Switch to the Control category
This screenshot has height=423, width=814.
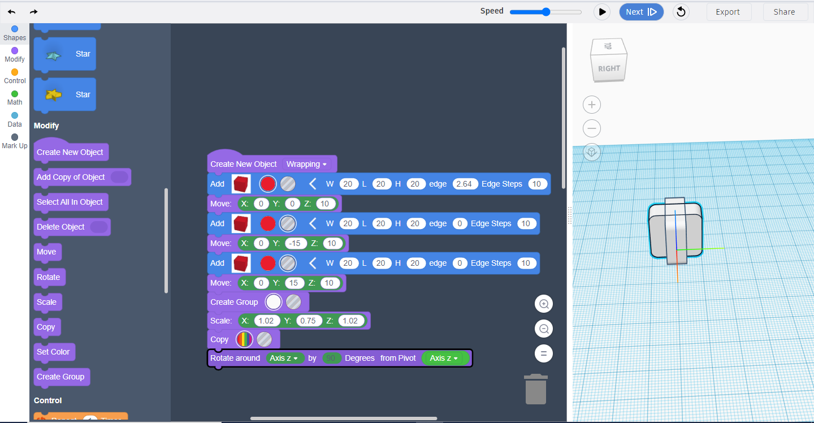(15, 76)
